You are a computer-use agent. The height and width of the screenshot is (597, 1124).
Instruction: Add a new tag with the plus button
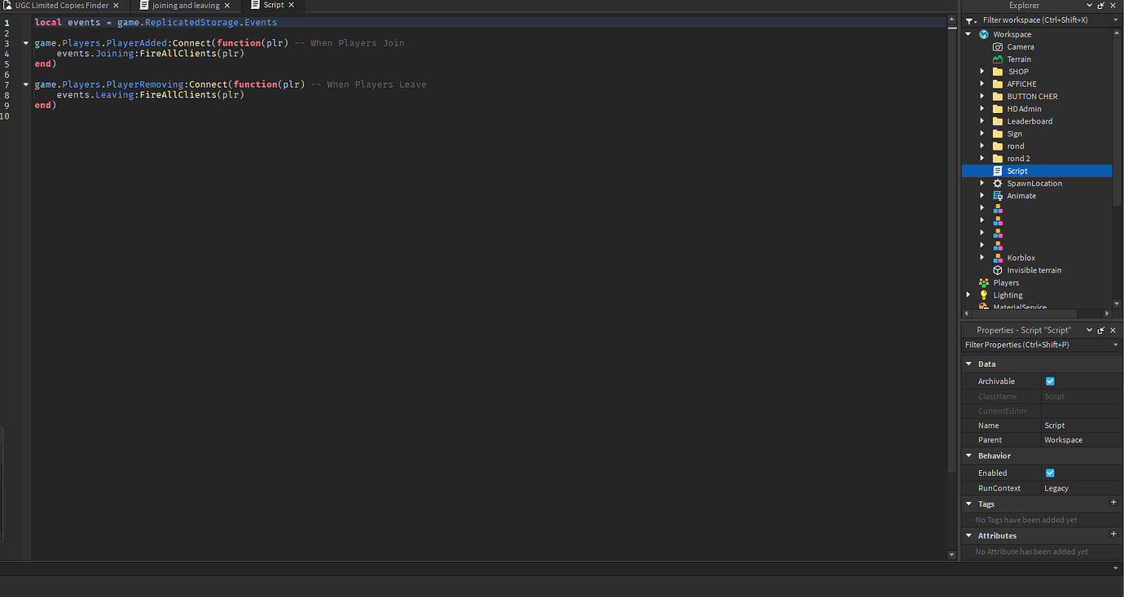[1113, 503]
